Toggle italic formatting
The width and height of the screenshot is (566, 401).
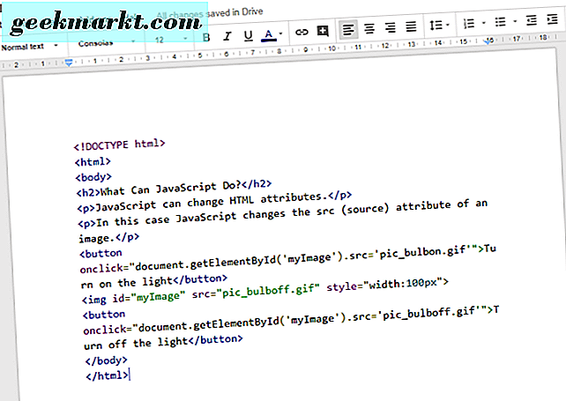(x=227, y=36)
